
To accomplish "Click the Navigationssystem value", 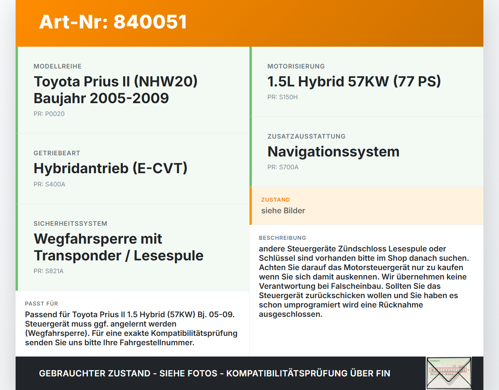I will click(333, 151).
